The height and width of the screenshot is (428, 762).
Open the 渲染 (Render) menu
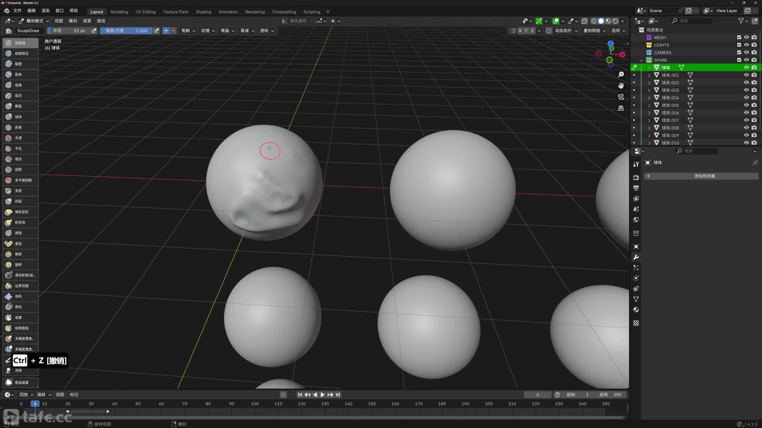point(46,11)
